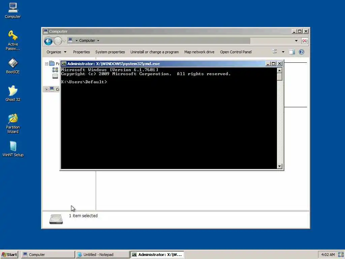Screen dimensions: 345x259
Task: Click the cmd window scrollbar thumb
Action: pos(279,77)
